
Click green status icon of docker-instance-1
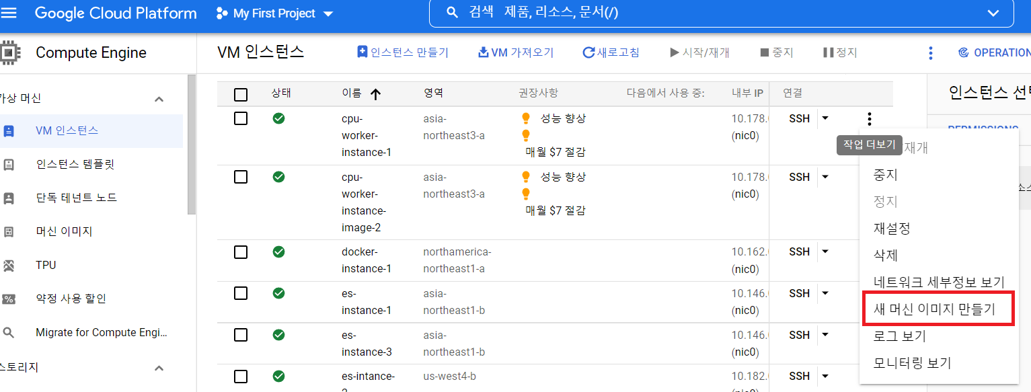click(278, 251)
